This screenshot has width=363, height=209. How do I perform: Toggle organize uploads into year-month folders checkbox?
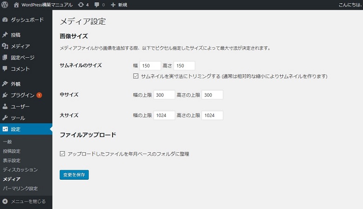point(62,154)
